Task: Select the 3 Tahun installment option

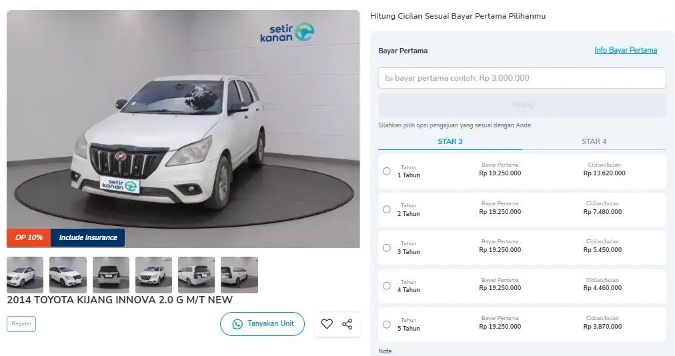Action: click(x=387, y=248)
